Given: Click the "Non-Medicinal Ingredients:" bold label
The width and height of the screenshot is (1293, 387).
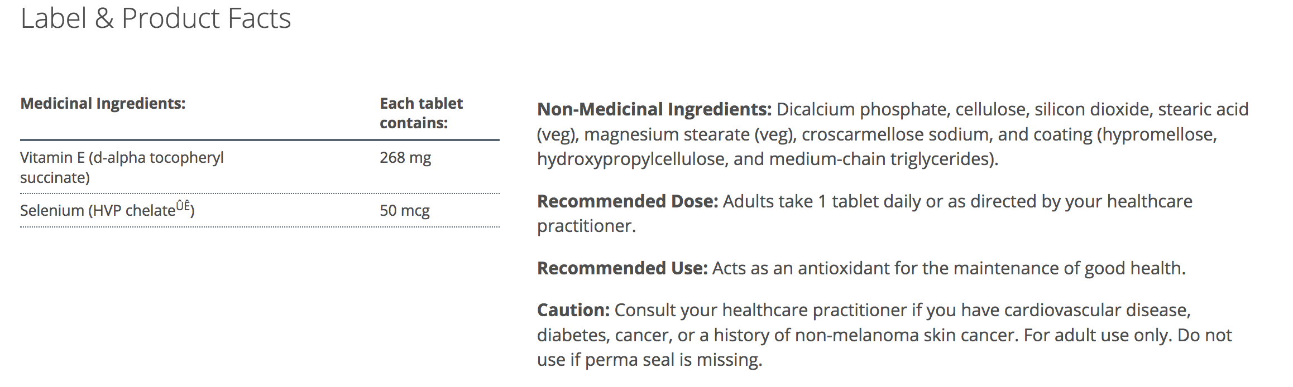Looking at the screenshot, I should tap(654, 109).
